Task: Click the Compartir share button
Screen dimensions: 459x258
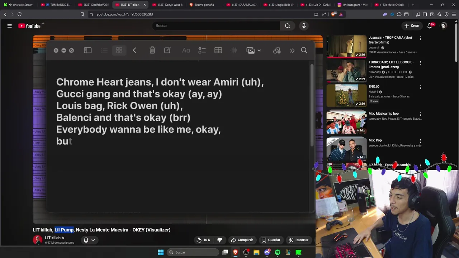Action: [242, 240]
